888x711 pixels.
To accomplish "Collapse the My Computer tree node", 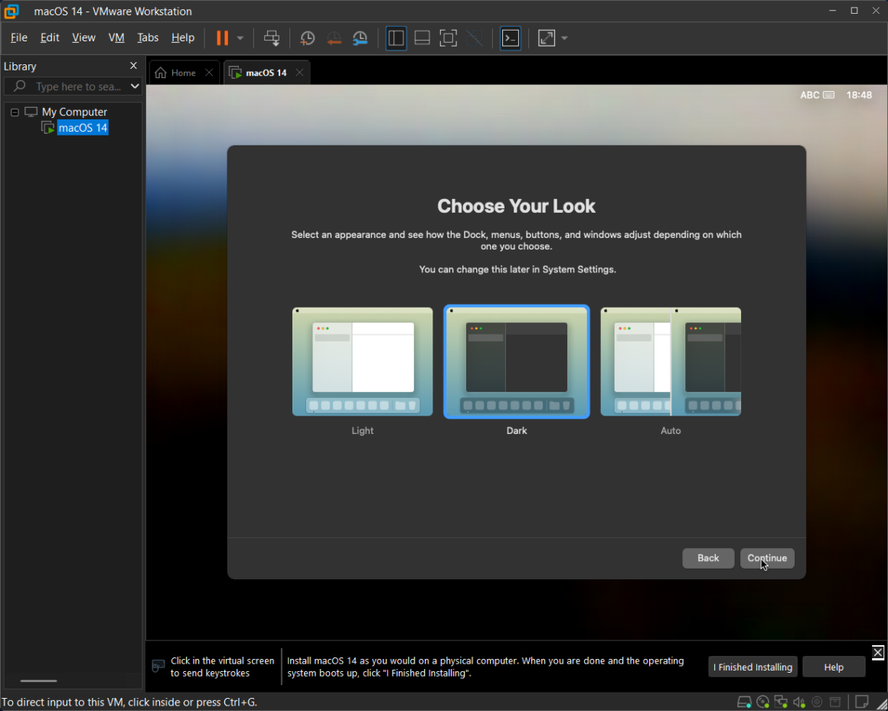I will (x=15, y=112).
